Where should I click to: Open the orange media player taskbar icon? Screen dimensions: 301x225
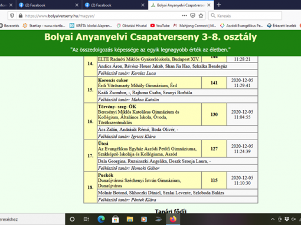144,219
